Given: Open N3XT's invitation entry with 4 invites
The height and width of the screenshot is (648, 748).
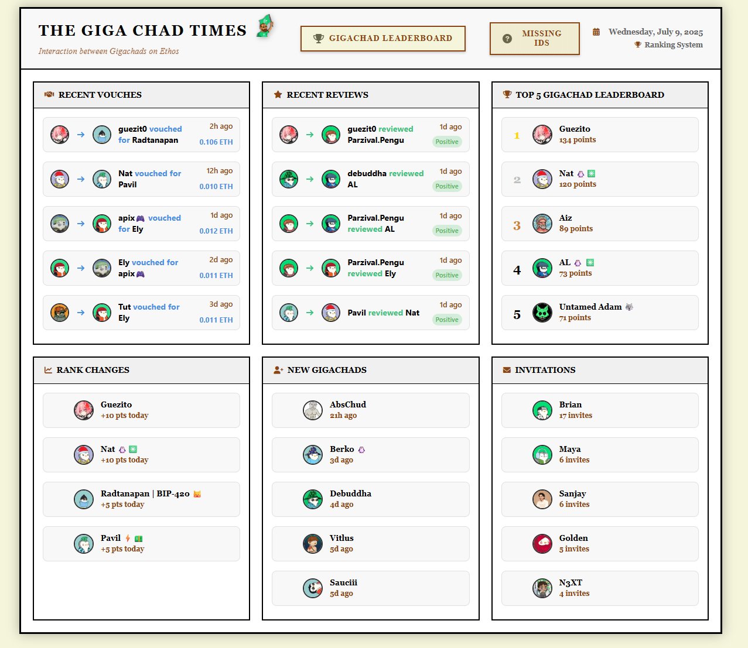Looking at the screenshot, I should (x=600, y=588).
